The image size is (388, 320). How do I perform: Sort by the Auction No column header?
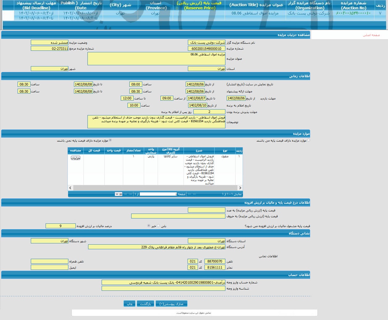tap(353, 5)
